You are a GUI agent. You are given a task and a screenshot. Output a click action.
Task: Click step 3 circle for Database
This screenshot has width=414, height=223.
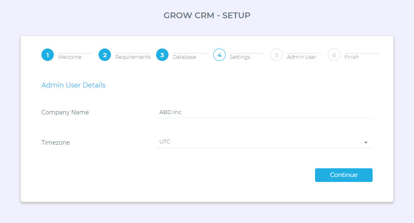pyautogui.click(x=162, y=55)
